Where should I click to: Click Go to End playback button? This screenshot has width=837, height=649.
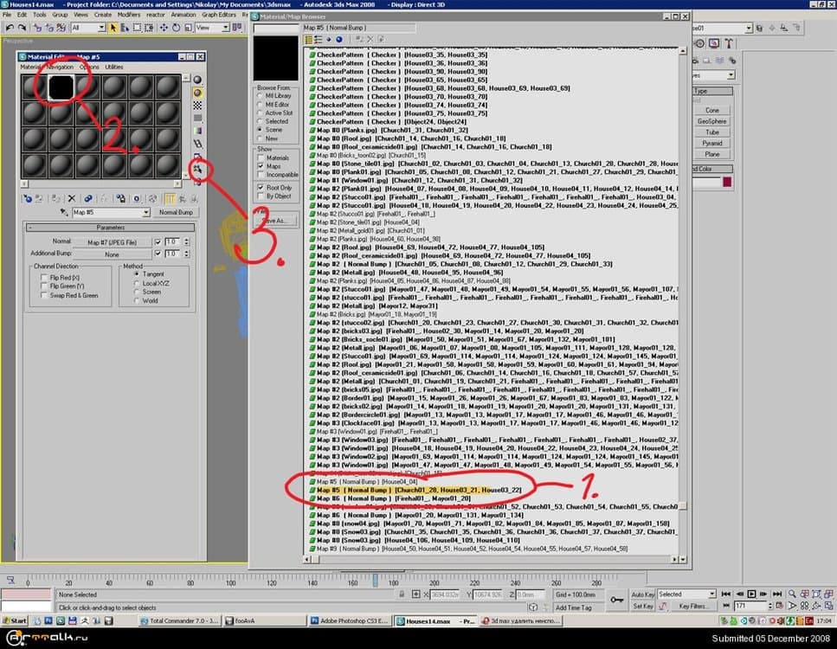tap(777, 594)
